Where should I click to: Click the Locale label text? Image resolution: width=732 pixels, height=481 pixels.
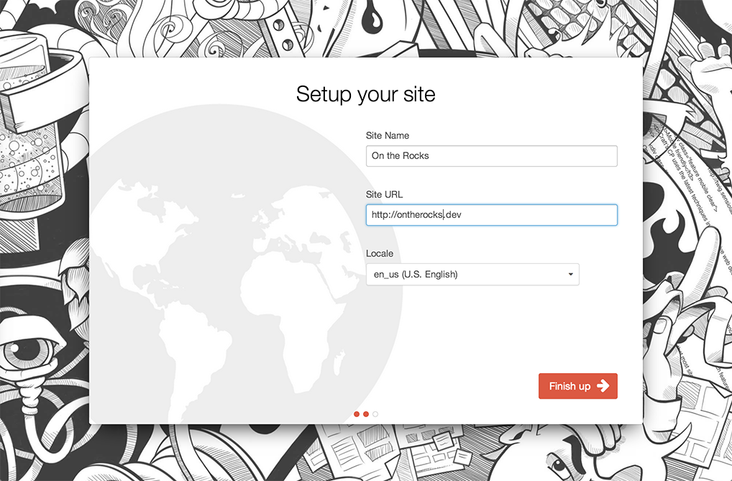(x=380, y=254)
